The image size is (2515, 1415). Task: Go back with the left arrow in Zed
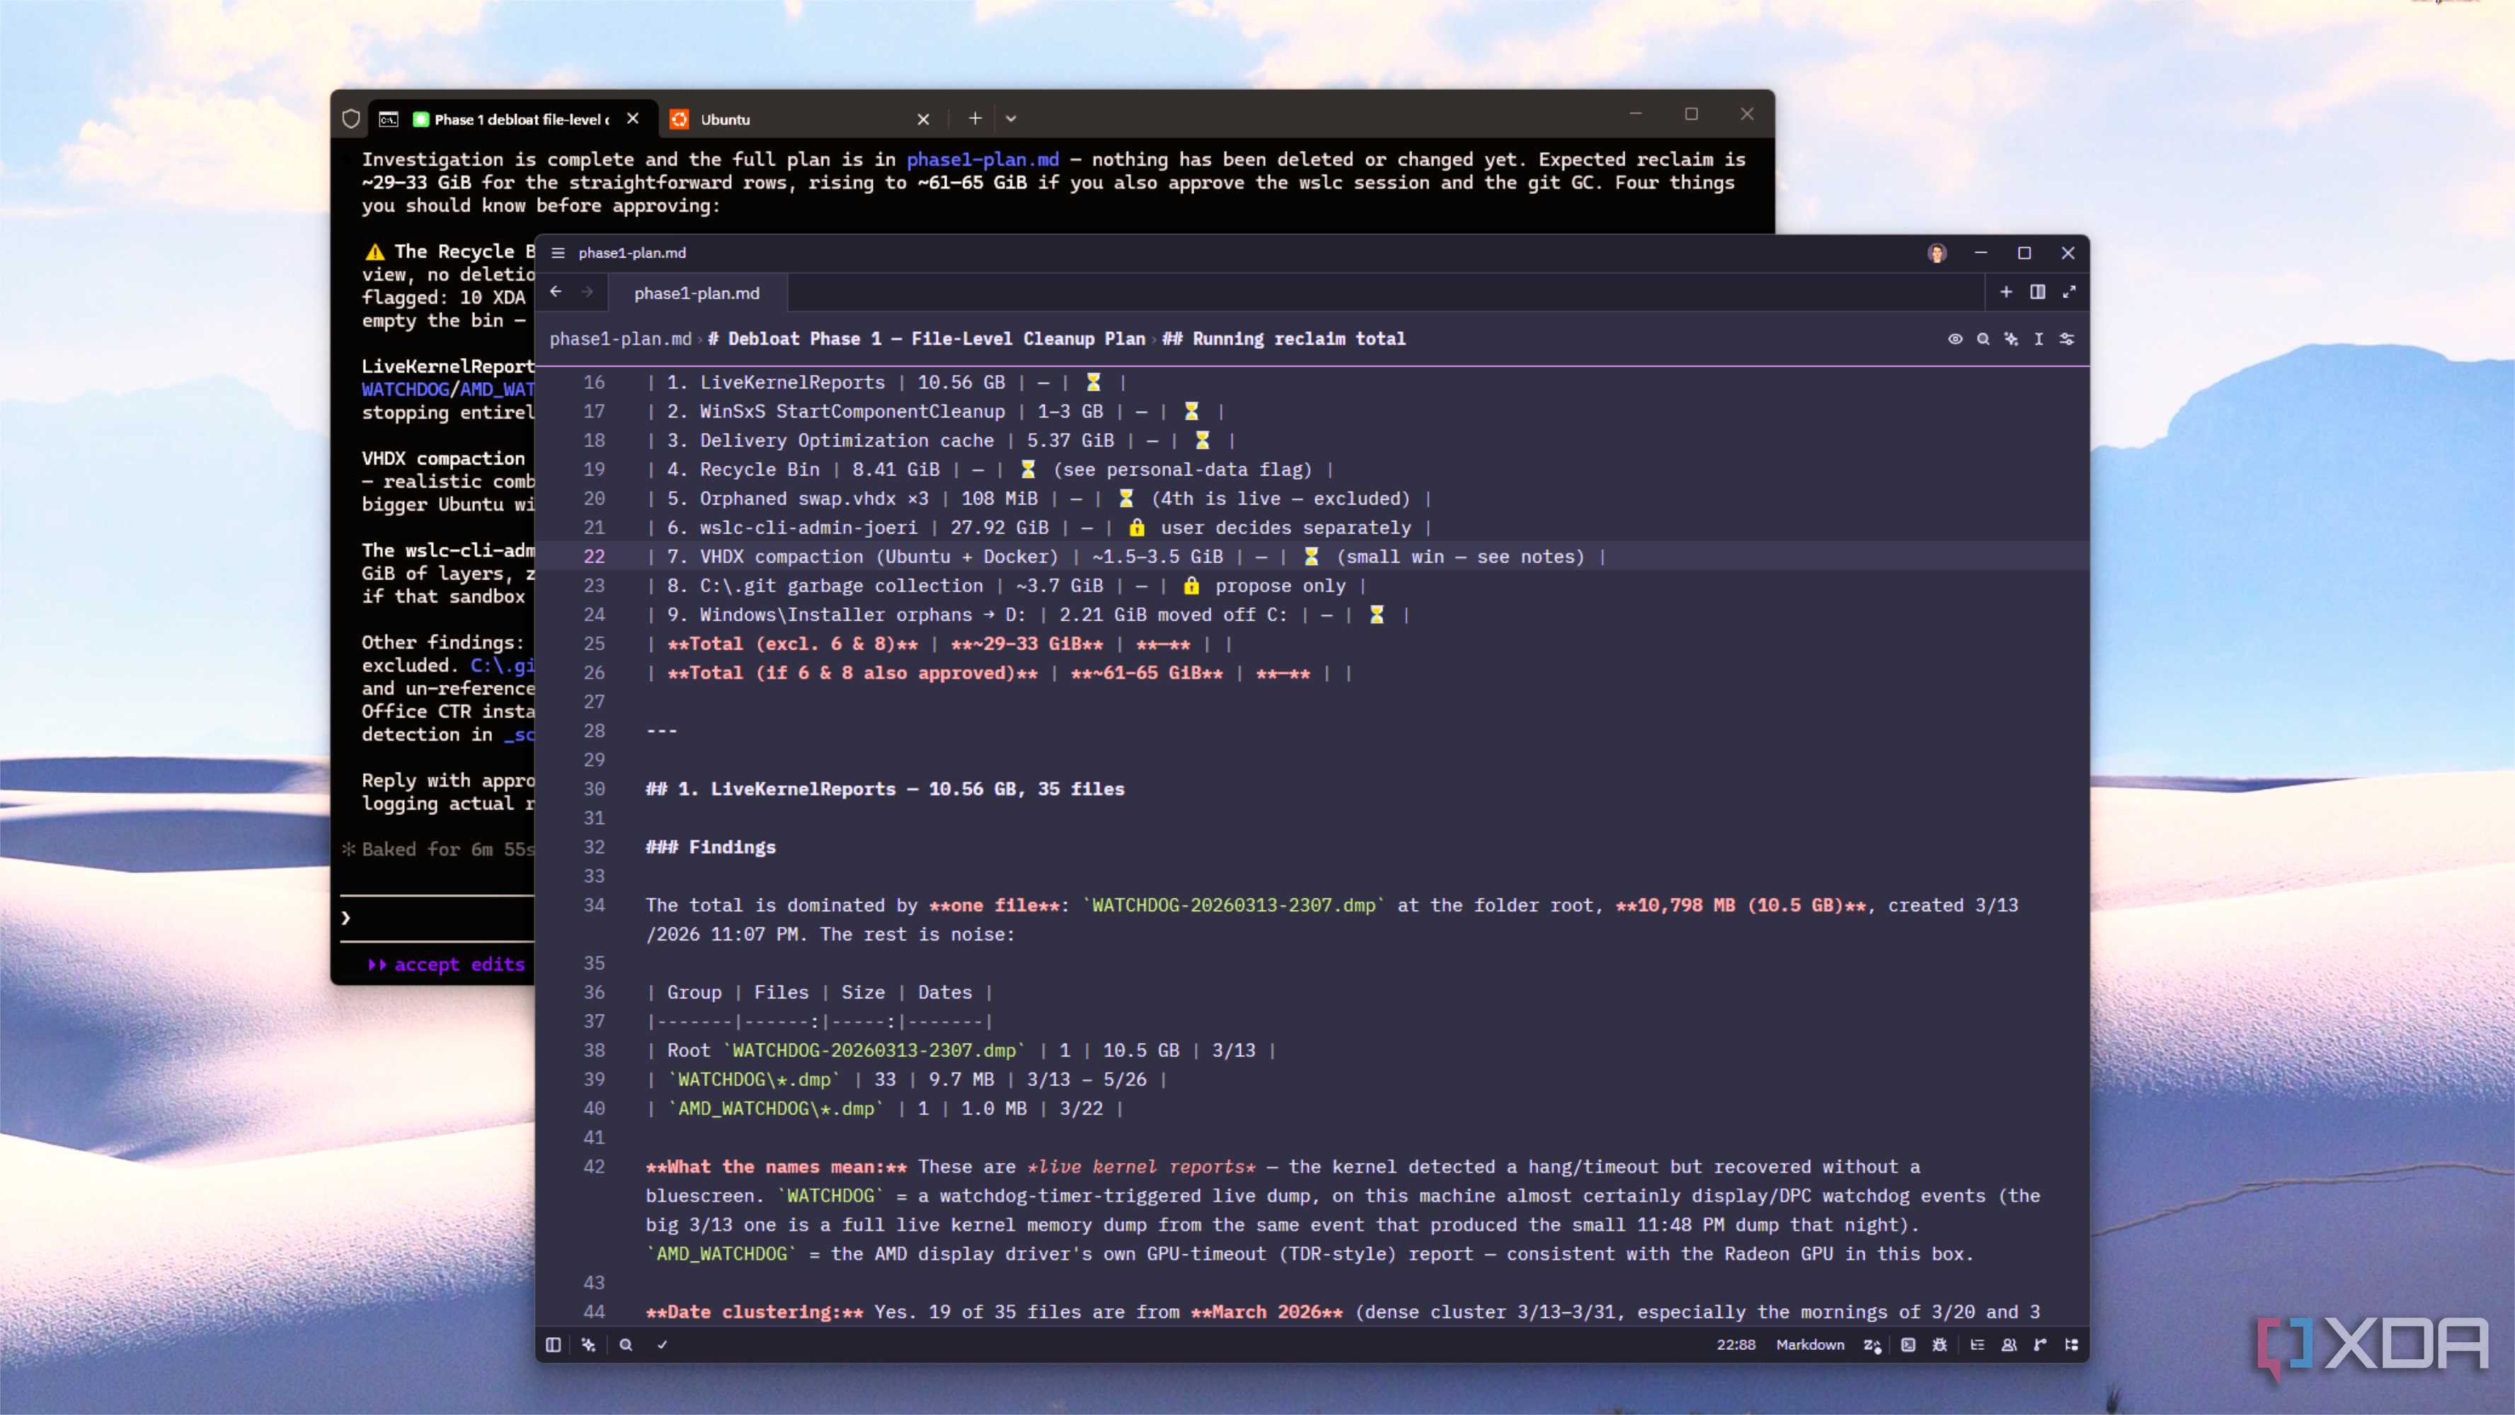(556, 291)
